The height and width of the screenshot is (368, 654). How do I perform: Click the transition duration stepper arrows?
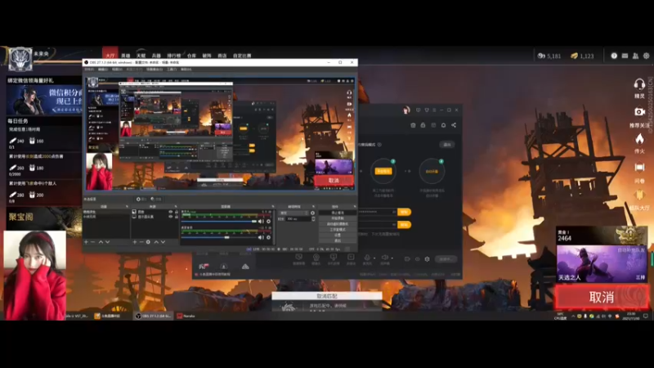[313, 218]
